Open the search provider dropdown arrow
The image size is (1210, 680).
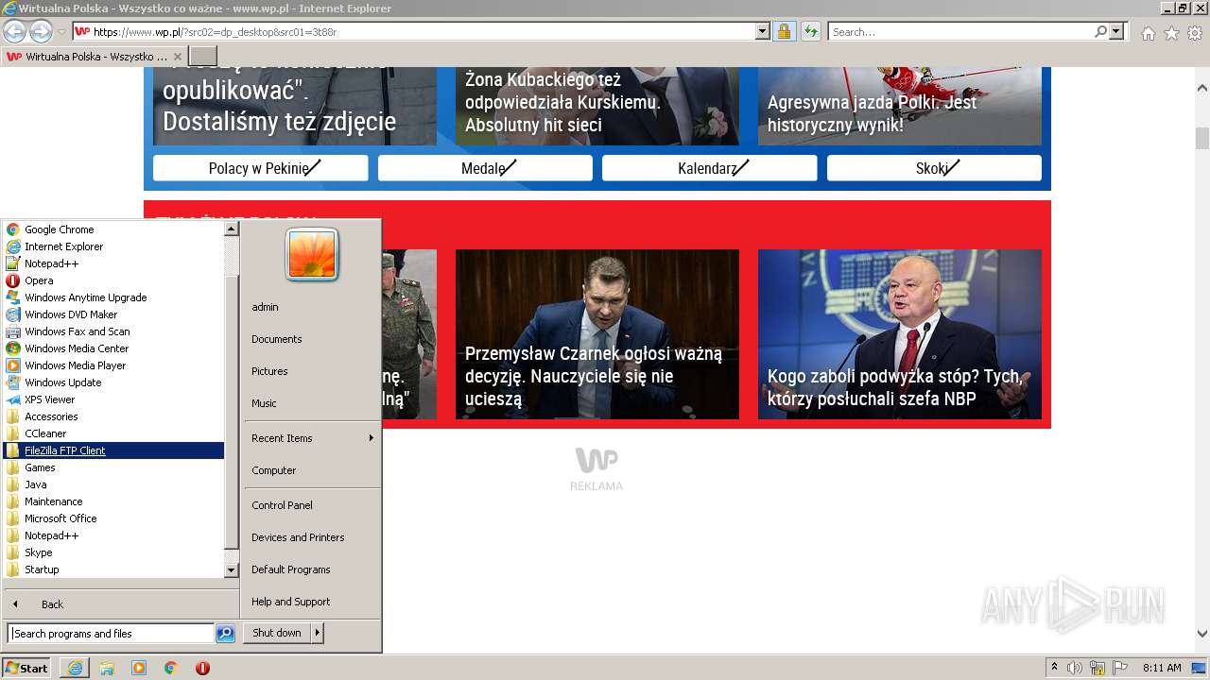pyautogui.click(x=1116, y=31)
